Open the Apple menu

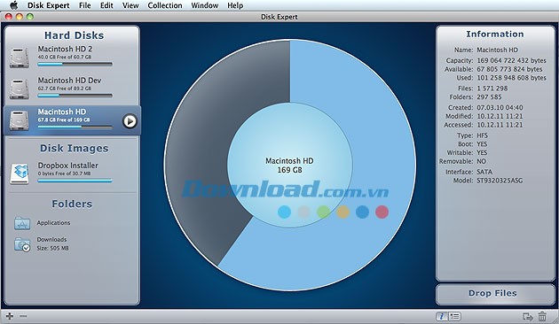tap(13, 5)
